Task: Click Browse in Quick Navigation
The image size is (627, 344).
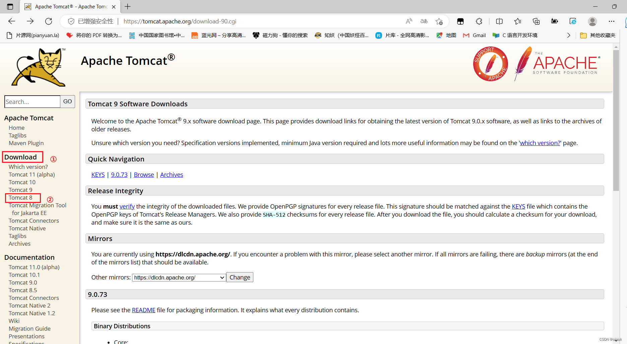Action: pyautogui.click(x=144, y=175)
